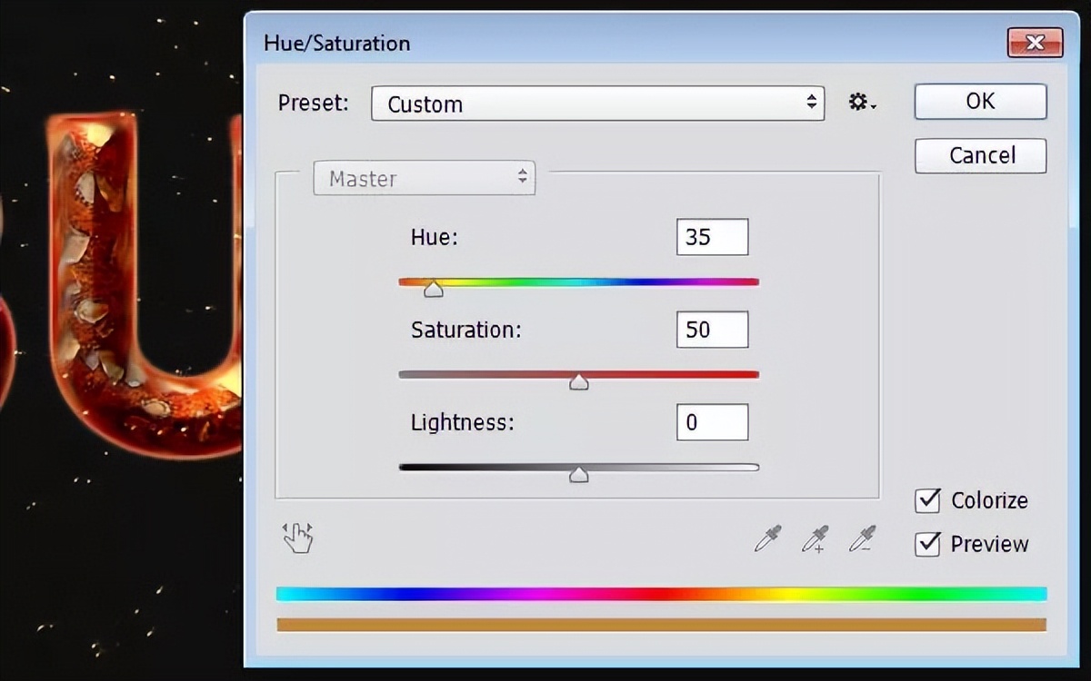Click the Lightness slider handle
The width and height of the screenshot is (1091, 681).
[578, 474]
